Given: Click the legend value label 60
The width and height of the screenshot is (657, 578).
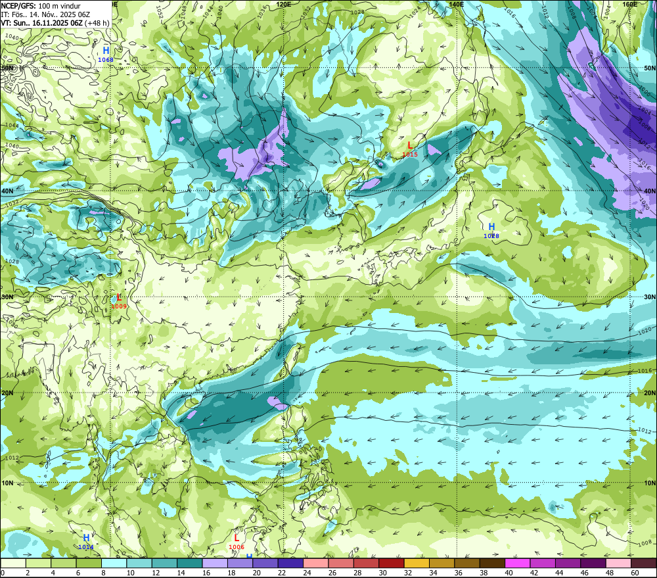Looking at the screenshot, I should (635, 573).
